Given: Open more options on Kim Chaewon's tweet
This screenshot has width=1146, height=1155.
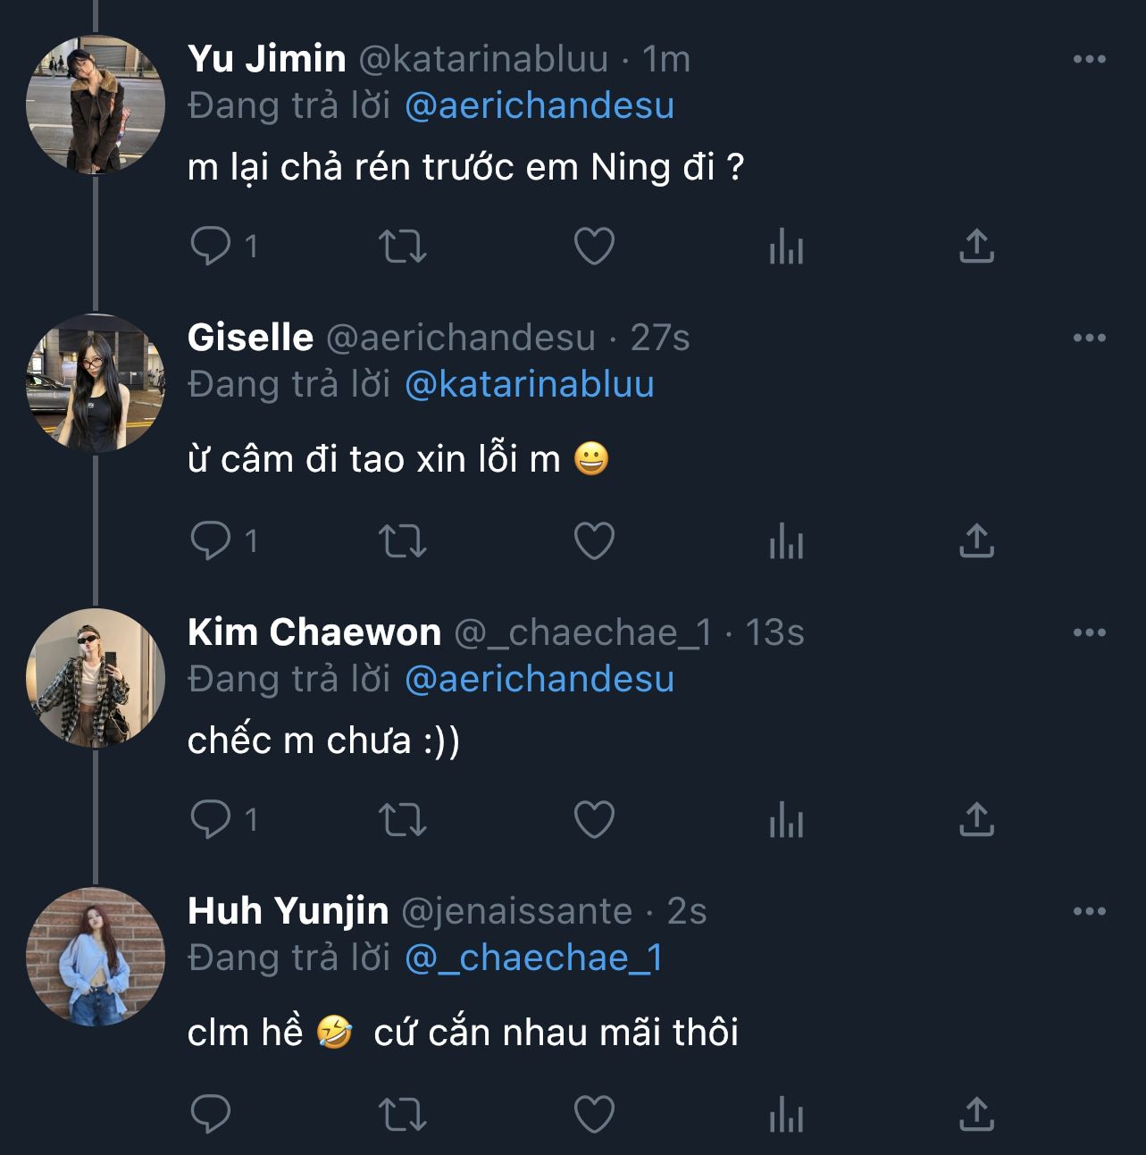Looking at the screenshot, I should click(1089, 633).
